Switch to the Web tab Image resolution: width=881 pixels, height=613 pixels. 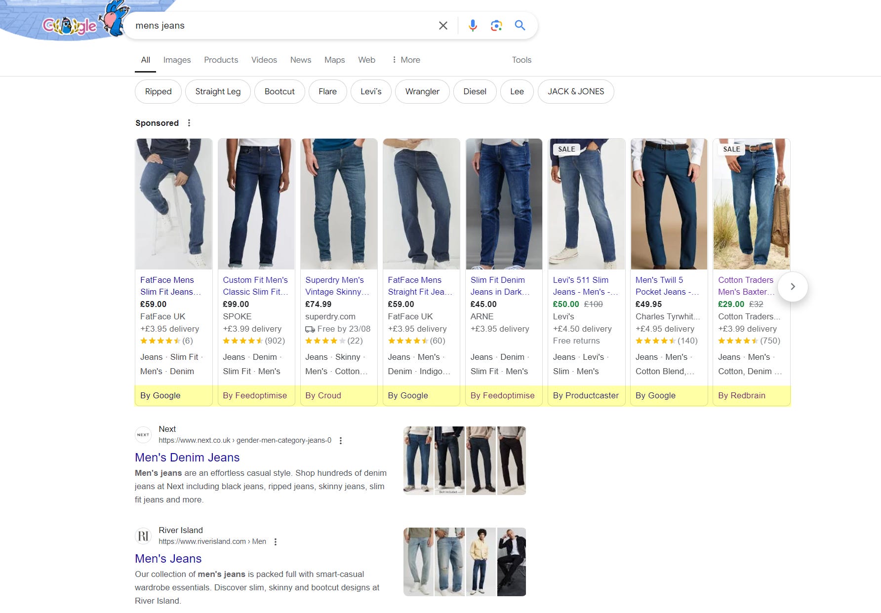click(x=366, y=60)
